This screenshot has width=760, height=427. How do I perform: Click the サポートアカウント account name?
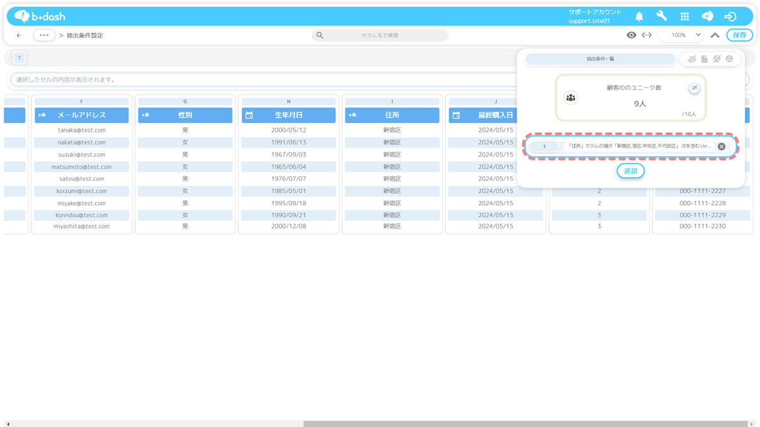tap(595, 12)
